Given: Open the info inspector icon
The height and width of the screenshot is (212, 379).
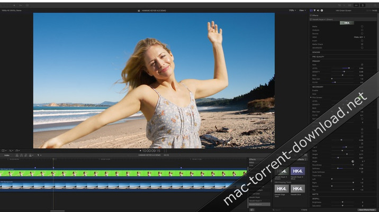Looking at the screenshot, I should click(x=322, y=10).
